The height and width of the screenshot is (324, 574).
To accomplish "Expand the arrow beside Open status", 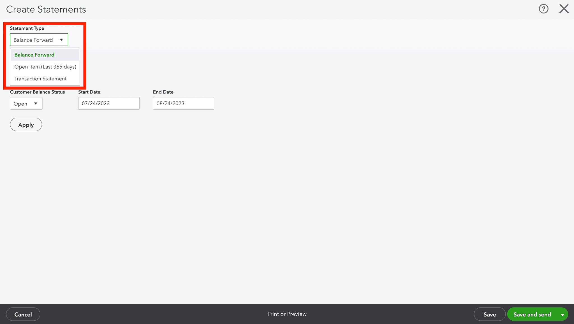I will click(x=36, y=103).
